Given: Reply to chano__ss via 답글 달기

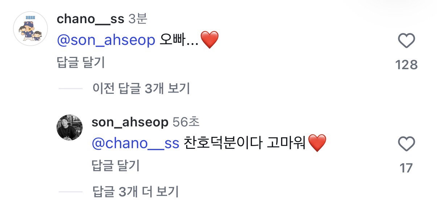Looking at the screenshot, I should pos(81,63).
